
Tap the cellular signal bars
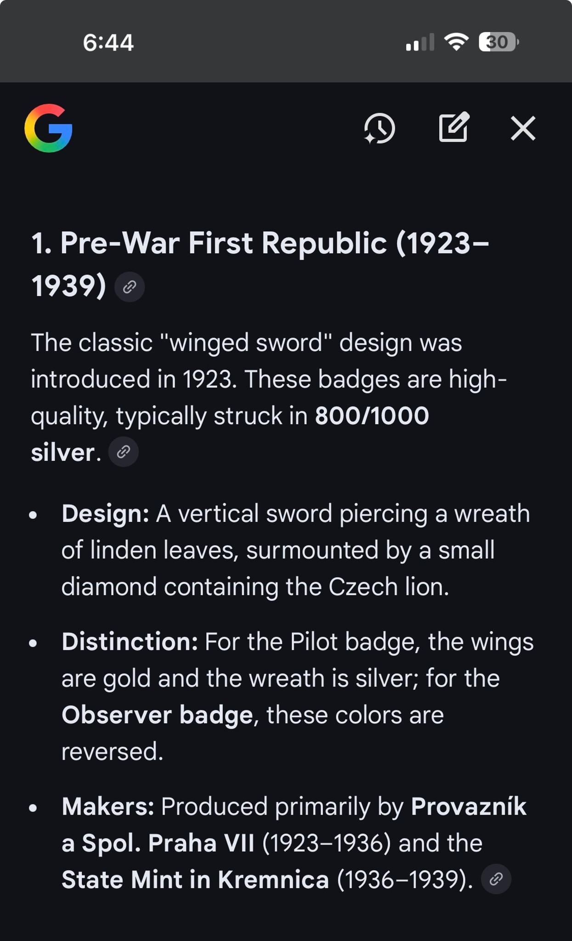tap(420, 42)
